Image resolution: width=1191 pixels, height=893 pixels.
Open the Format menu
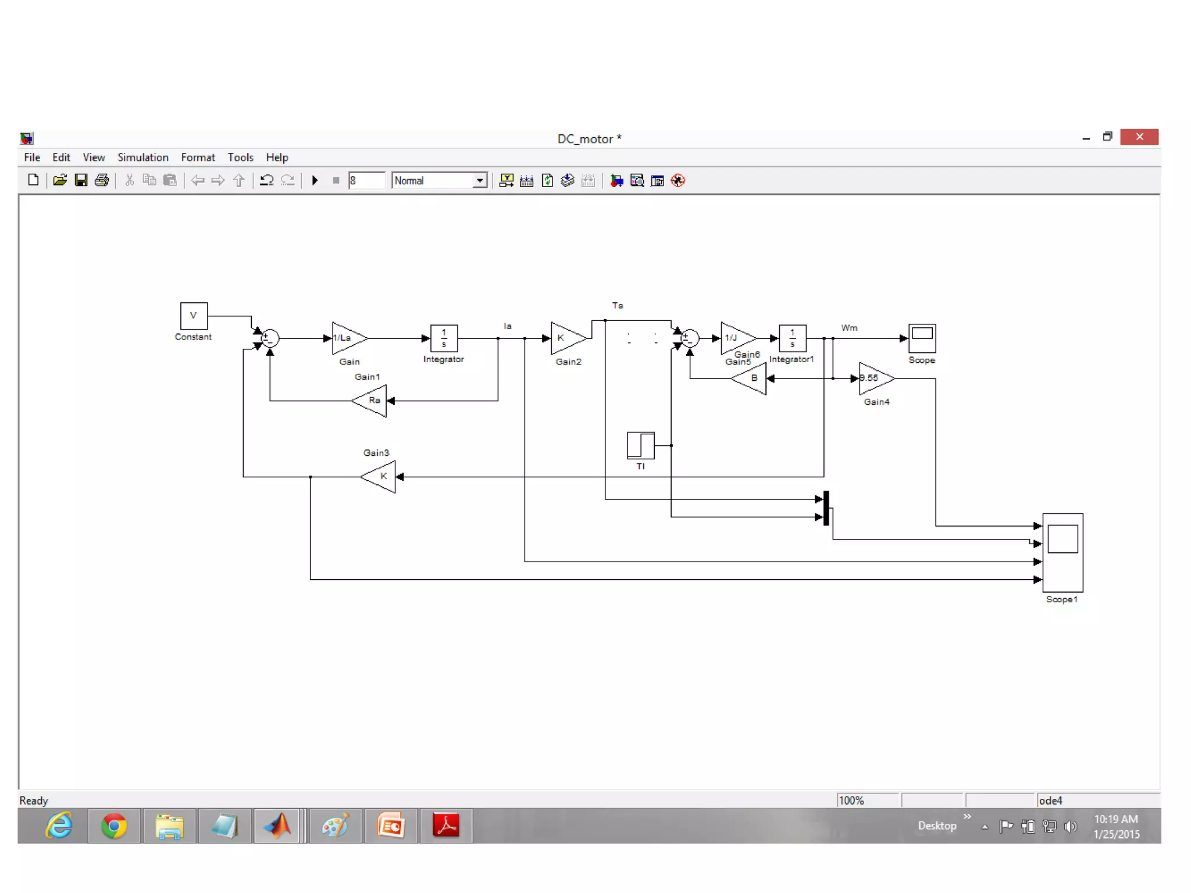198,158
